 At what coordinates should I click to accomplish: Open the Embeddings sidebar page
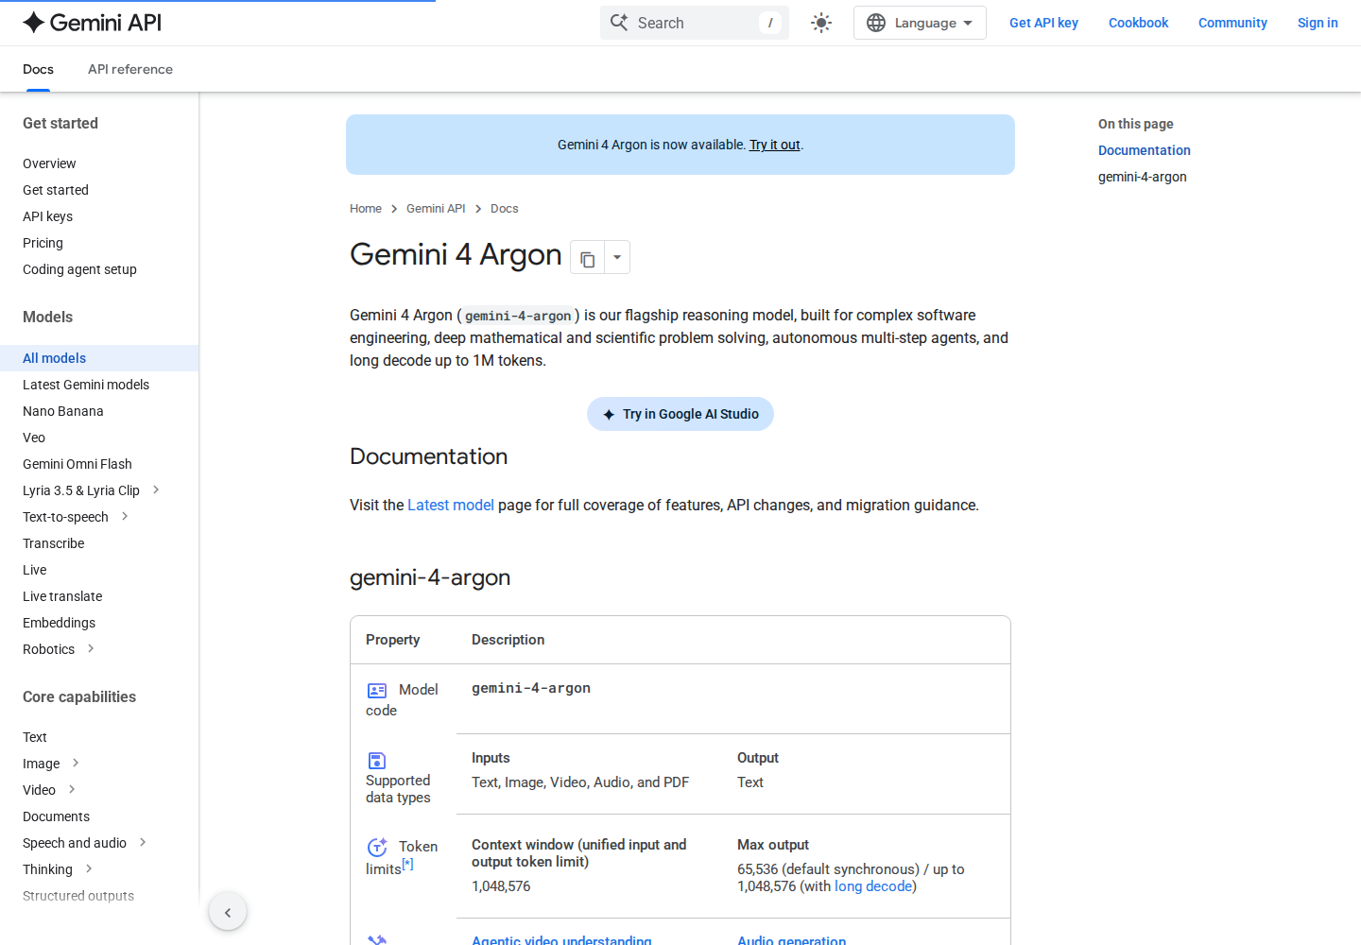click(59, 623)
